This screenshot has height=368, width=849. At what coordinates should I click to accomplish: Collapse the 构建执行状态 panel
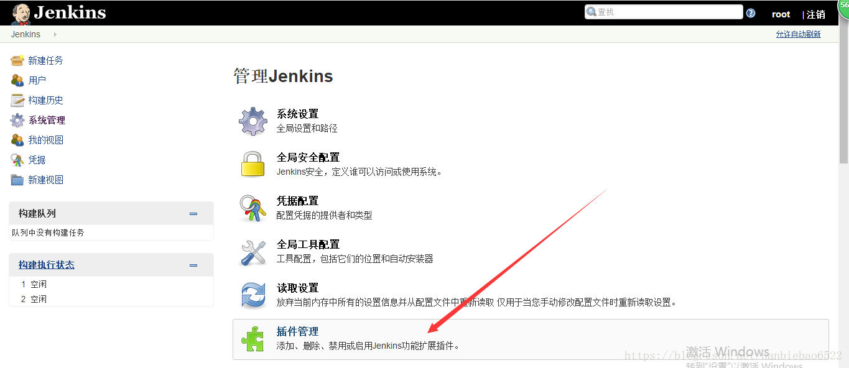pyautogui.click(x=193, y=265)
